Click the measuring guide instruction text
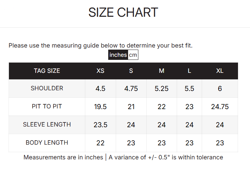The width and height of the screenshot is (250, 171). pyautogui.click(x=100, y=45)
